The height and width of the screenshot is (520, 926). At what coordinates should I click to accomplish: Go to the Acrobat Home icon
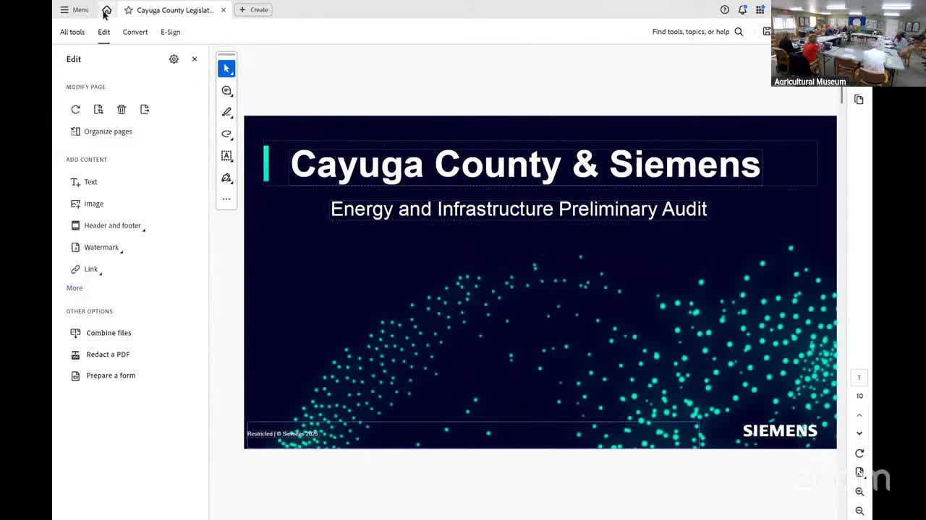point(107,10)
